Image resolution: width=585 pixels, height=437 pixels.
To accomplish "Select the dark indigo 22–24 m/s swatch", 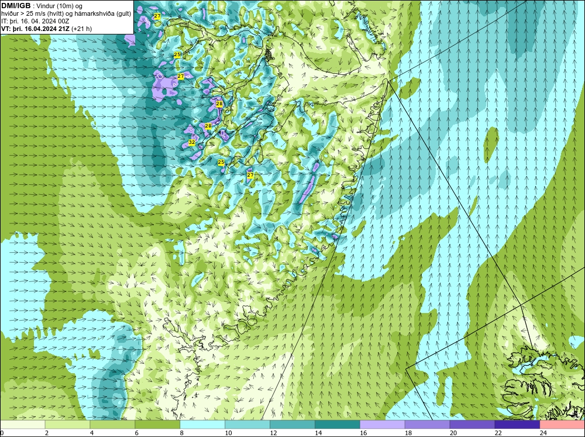I will 517,424.
